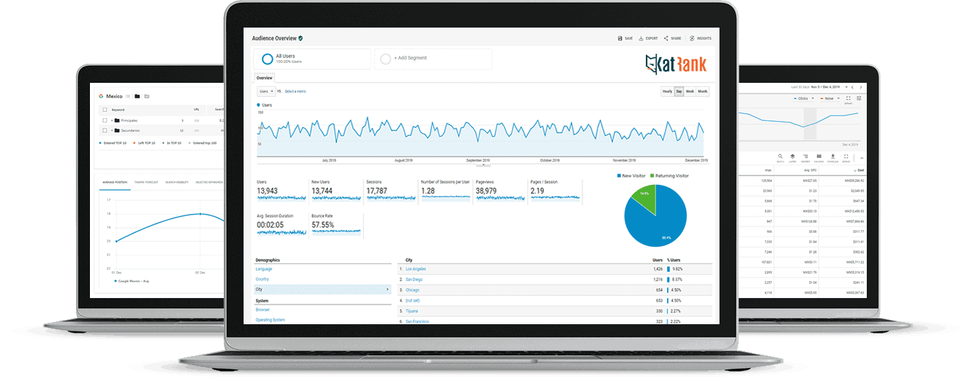Collapse the table using the chevron arrow

click(862, 158)
